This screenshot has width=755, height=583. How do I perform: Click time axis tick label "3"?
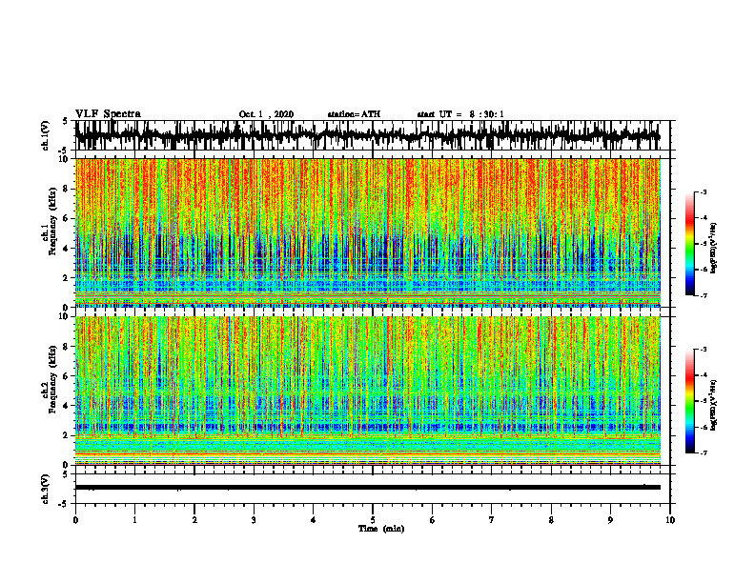point(254,520)
